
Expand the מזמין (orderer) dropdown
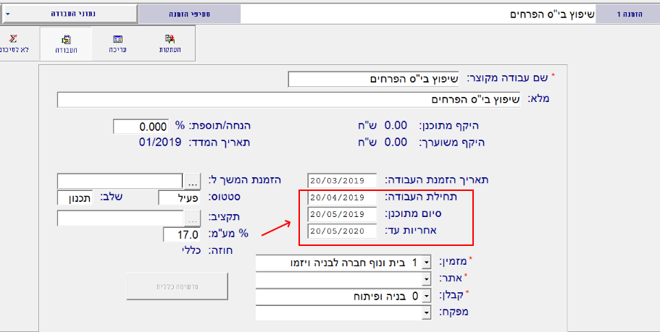pos(426,262)
